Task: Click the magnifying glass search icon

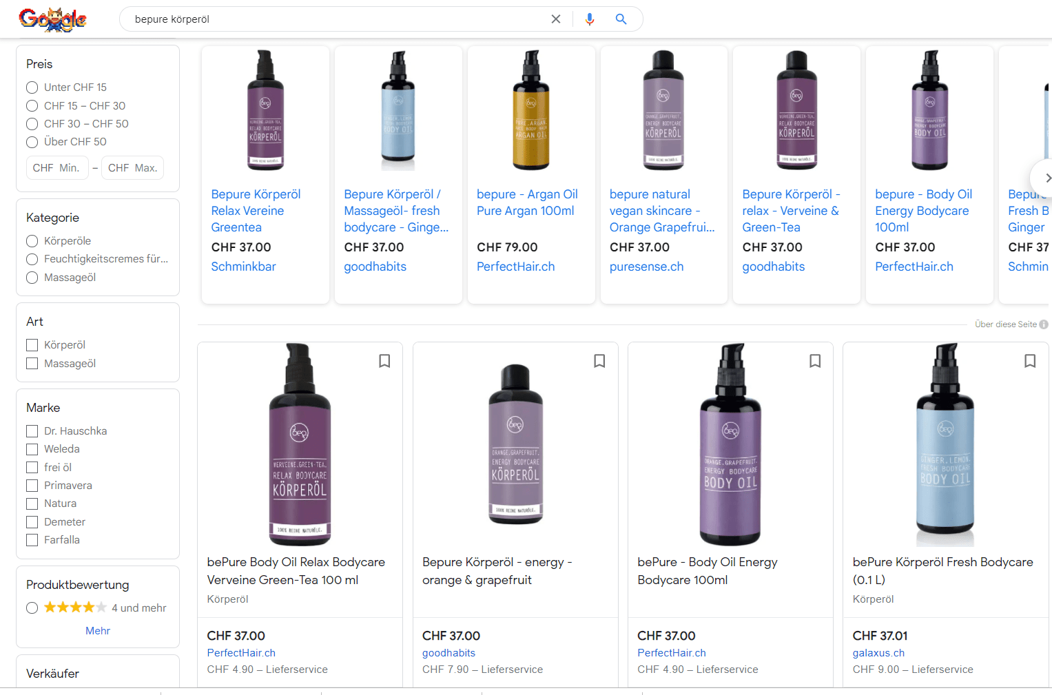Action: [x=621, y=19]
